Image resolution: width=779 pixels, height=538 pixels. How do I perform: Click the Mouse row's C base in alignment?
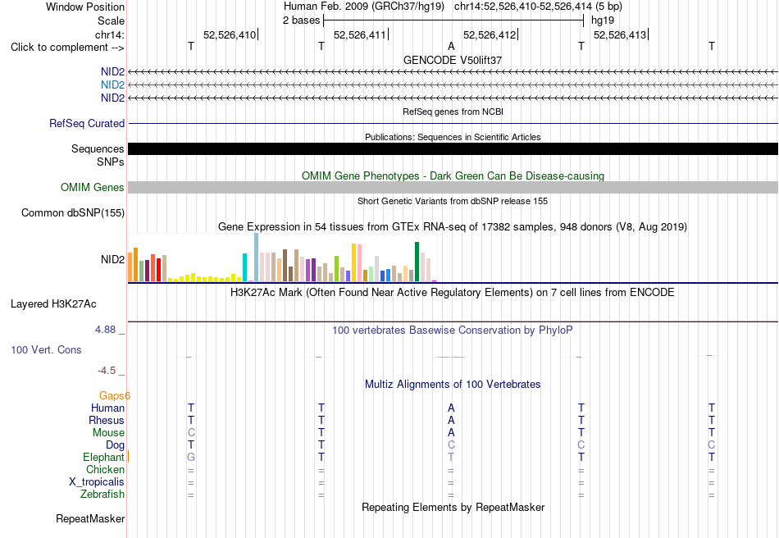(191, 433)
